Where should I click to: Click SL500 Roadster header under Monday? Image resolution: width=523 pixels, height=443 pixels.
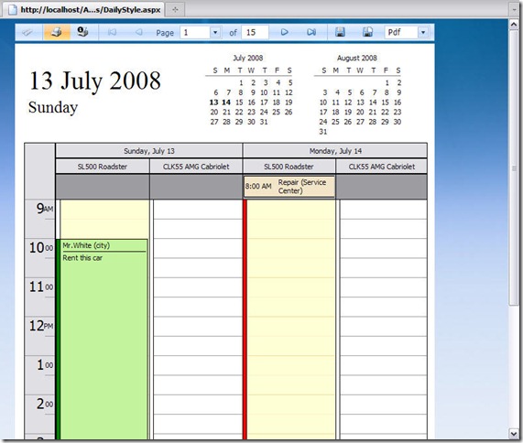coord(289,167)
